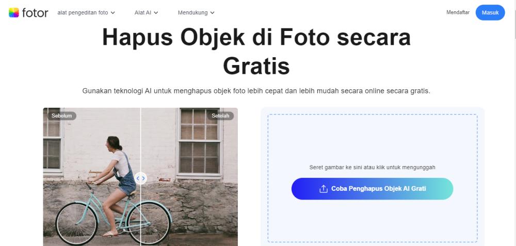Click the before/after slider arrows handle
This screenshot has width=516, height=246.
(x=140, y=178)
